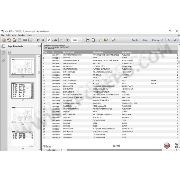Open the Help menu
The image size is (180, 180).
[30, 35]
